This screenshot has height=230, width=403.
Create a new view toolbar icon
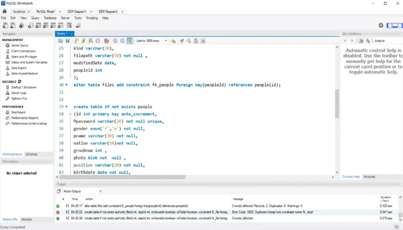46,25
